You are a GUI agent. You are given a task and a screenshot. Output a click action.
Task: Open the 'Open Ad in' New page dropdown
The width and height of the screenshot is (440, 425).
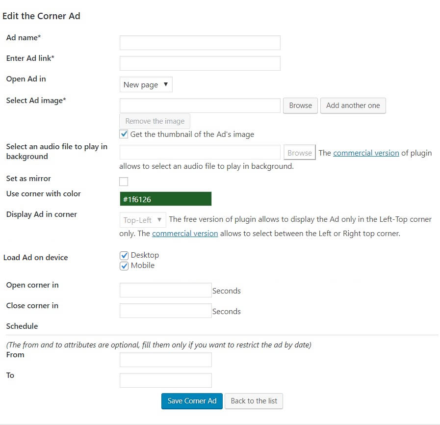[146, 84]
